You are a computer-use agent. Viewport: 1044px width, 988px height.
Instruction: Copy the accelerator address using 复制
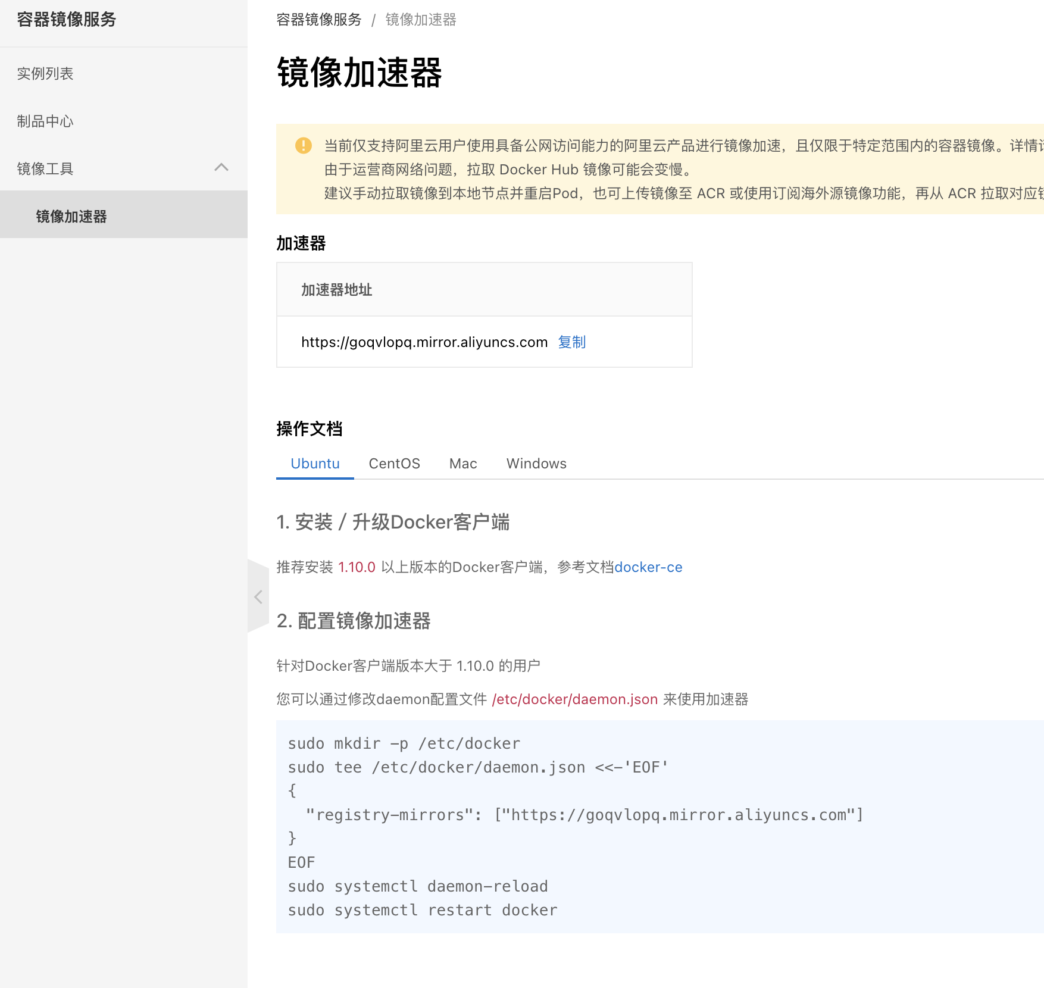[x=571, y=342]
